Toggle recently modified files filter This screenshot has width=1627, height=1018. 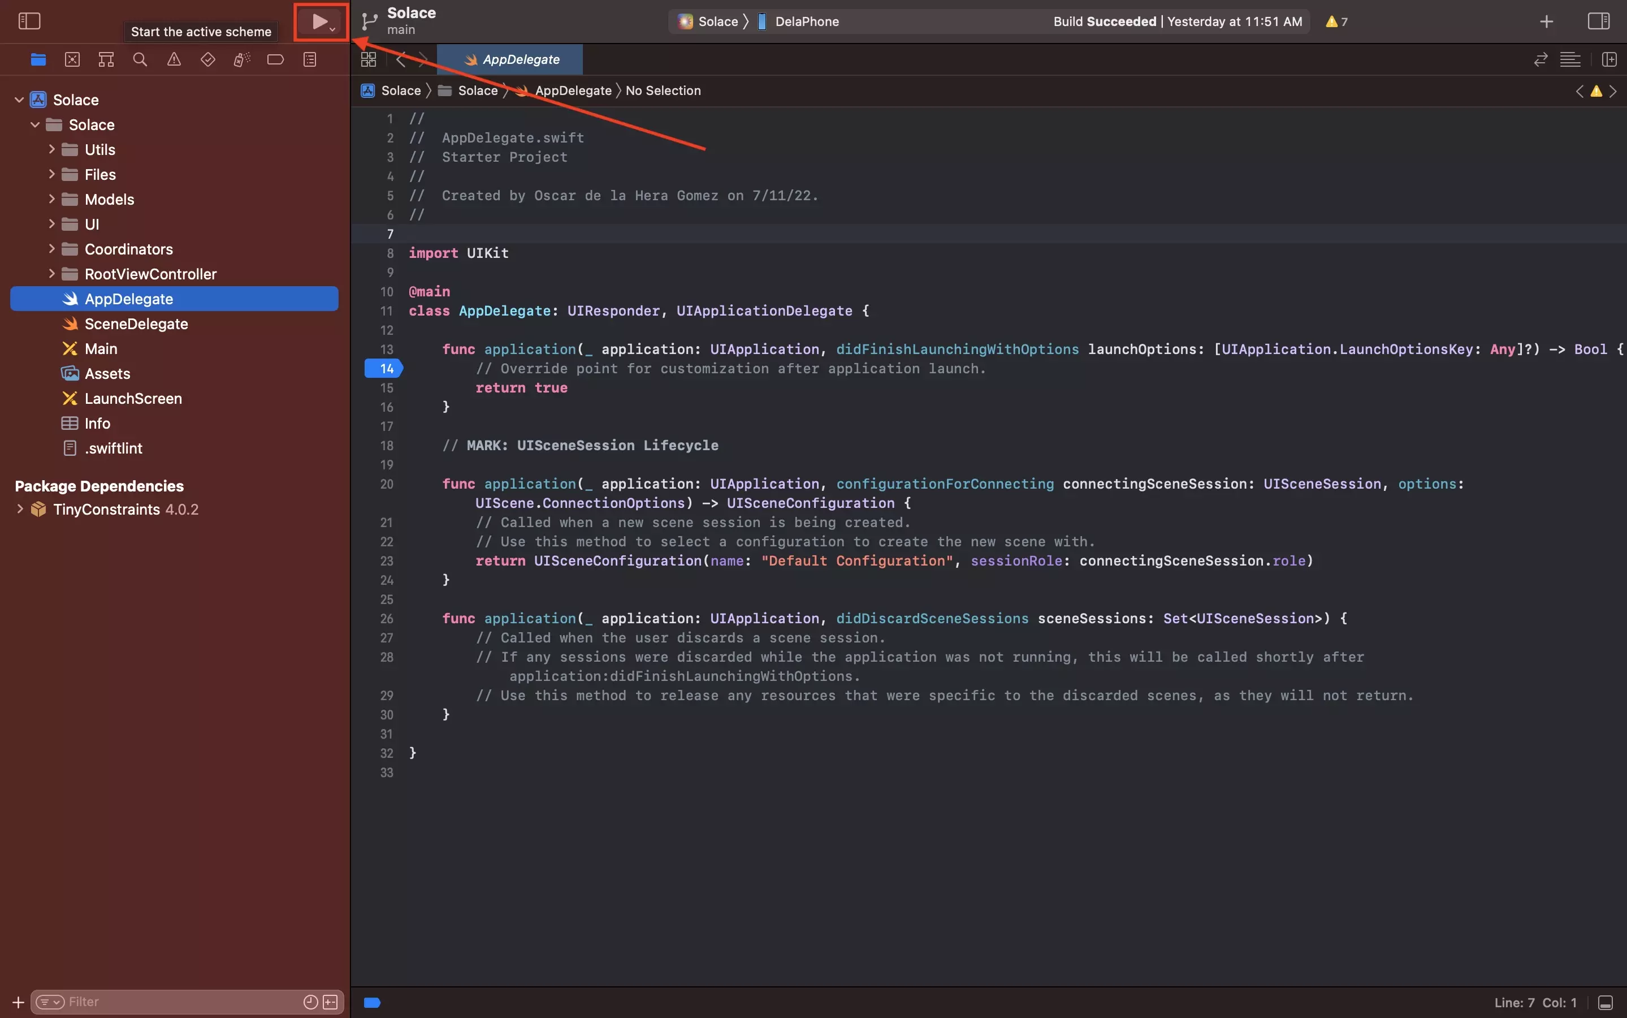point(310,1002)
